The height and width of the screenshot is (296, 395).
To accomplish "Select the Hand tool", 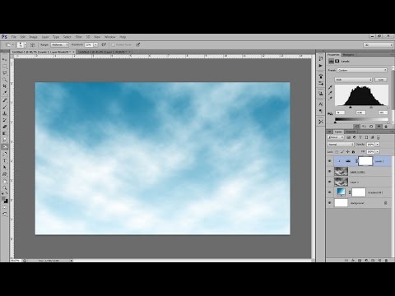I will (x=5, y=181).
